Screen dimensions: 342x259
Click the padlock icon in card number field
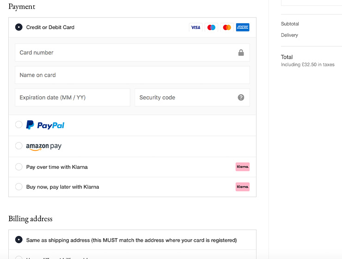point(241,53)
